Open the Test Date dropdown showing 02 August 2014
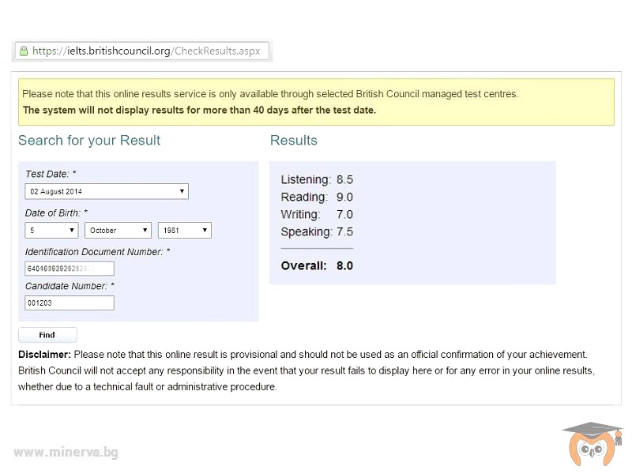Image resolution: width=632 pixels, height=474 pixels. click(x=107, y=191)
